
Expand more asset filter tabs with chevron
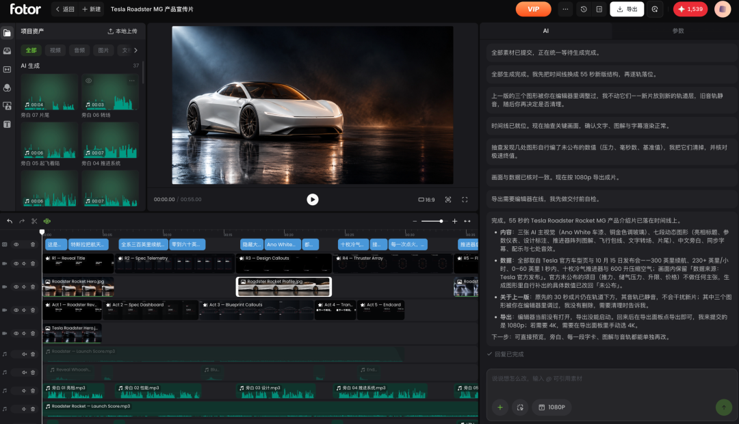pos(135,51)
